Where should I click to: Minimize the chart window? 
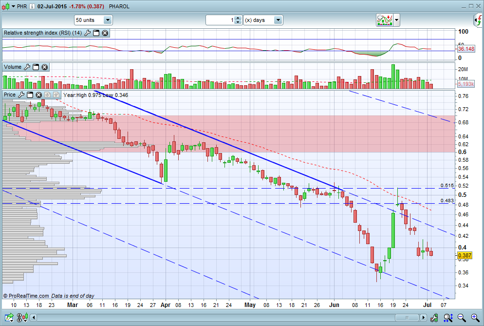click(464, 6)
